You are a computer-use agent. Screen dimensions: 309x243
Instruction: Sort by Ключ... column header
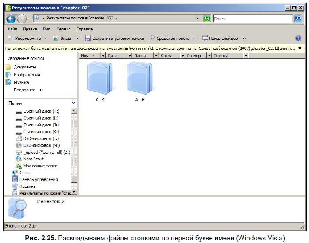170,56
